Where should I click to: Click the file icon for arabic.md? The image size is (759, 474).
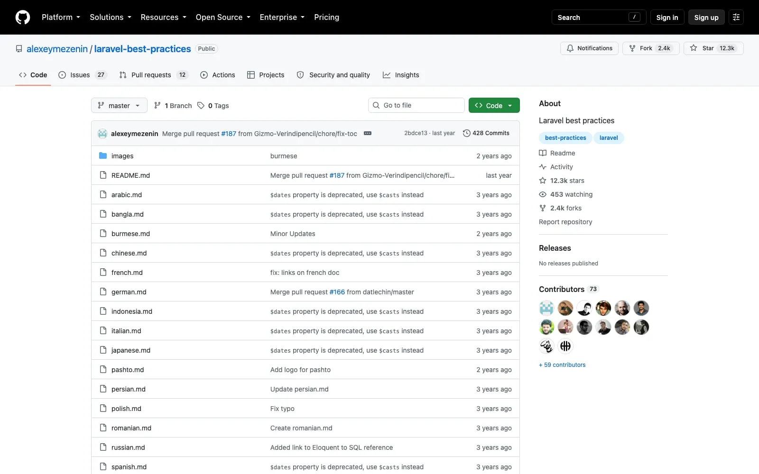pyautogui.click(x=103, y=194)
